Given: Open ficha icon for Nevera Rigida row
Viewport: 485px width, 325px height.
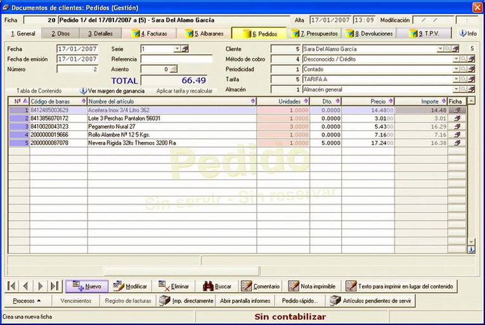Looking at the screenshot, I should click(x=457, y=143).
